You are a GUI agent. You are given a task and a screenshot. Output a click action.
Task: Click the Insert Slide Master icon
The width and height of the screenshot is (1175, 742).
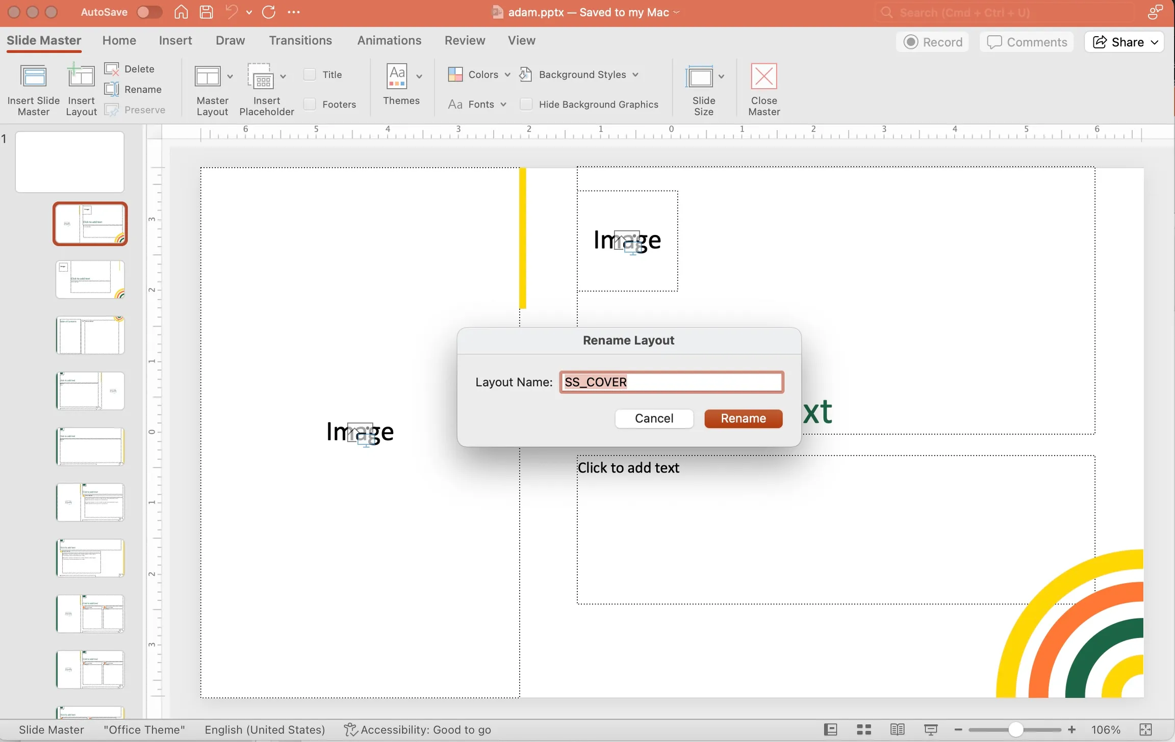point(34,77)
